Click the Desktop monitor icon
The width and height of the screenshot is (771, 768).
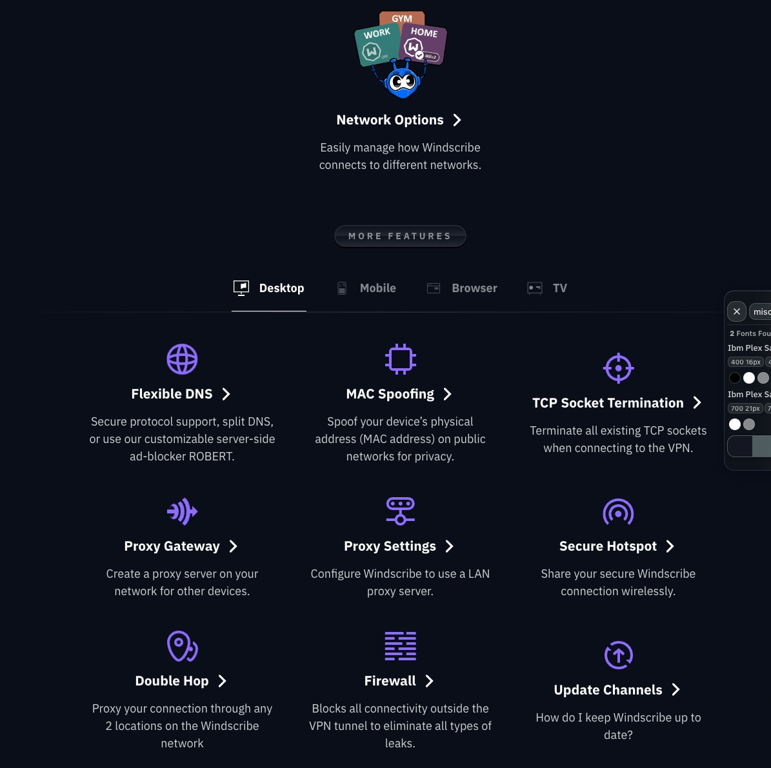241,288
